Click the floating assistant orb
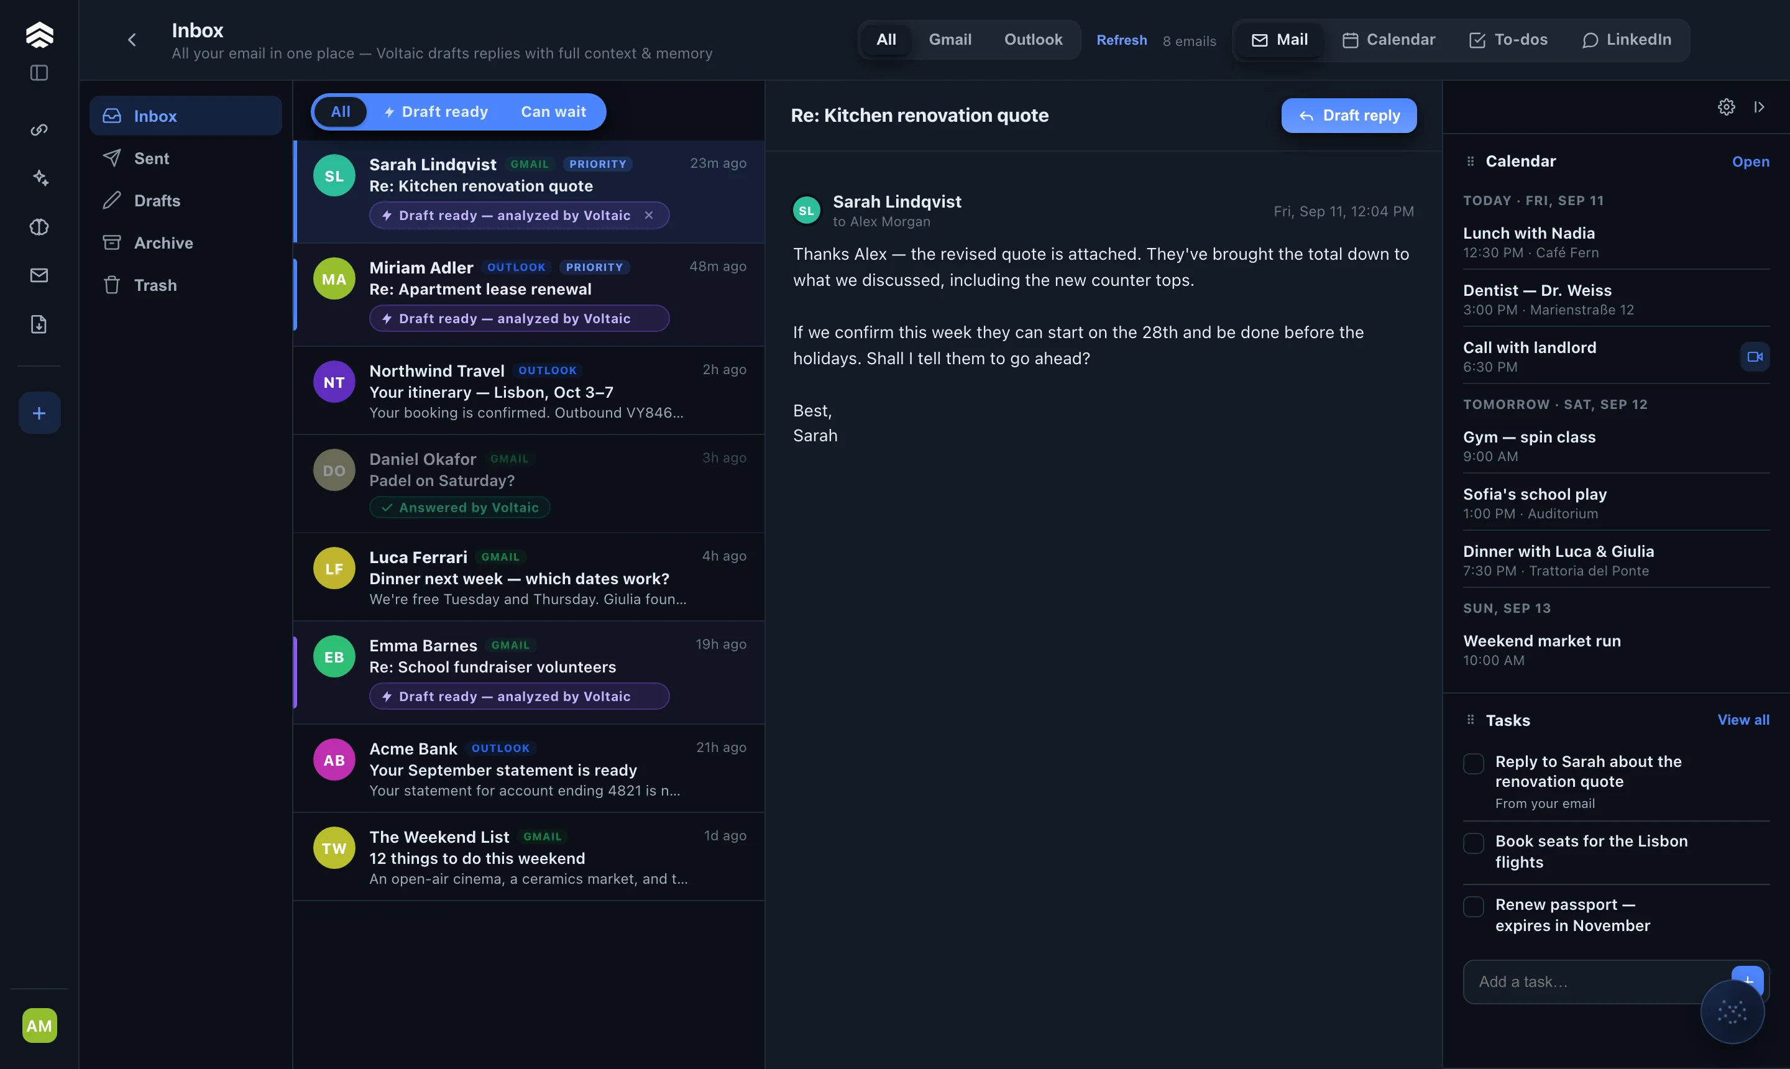The image size is (1790, 1069). 1732,1011
